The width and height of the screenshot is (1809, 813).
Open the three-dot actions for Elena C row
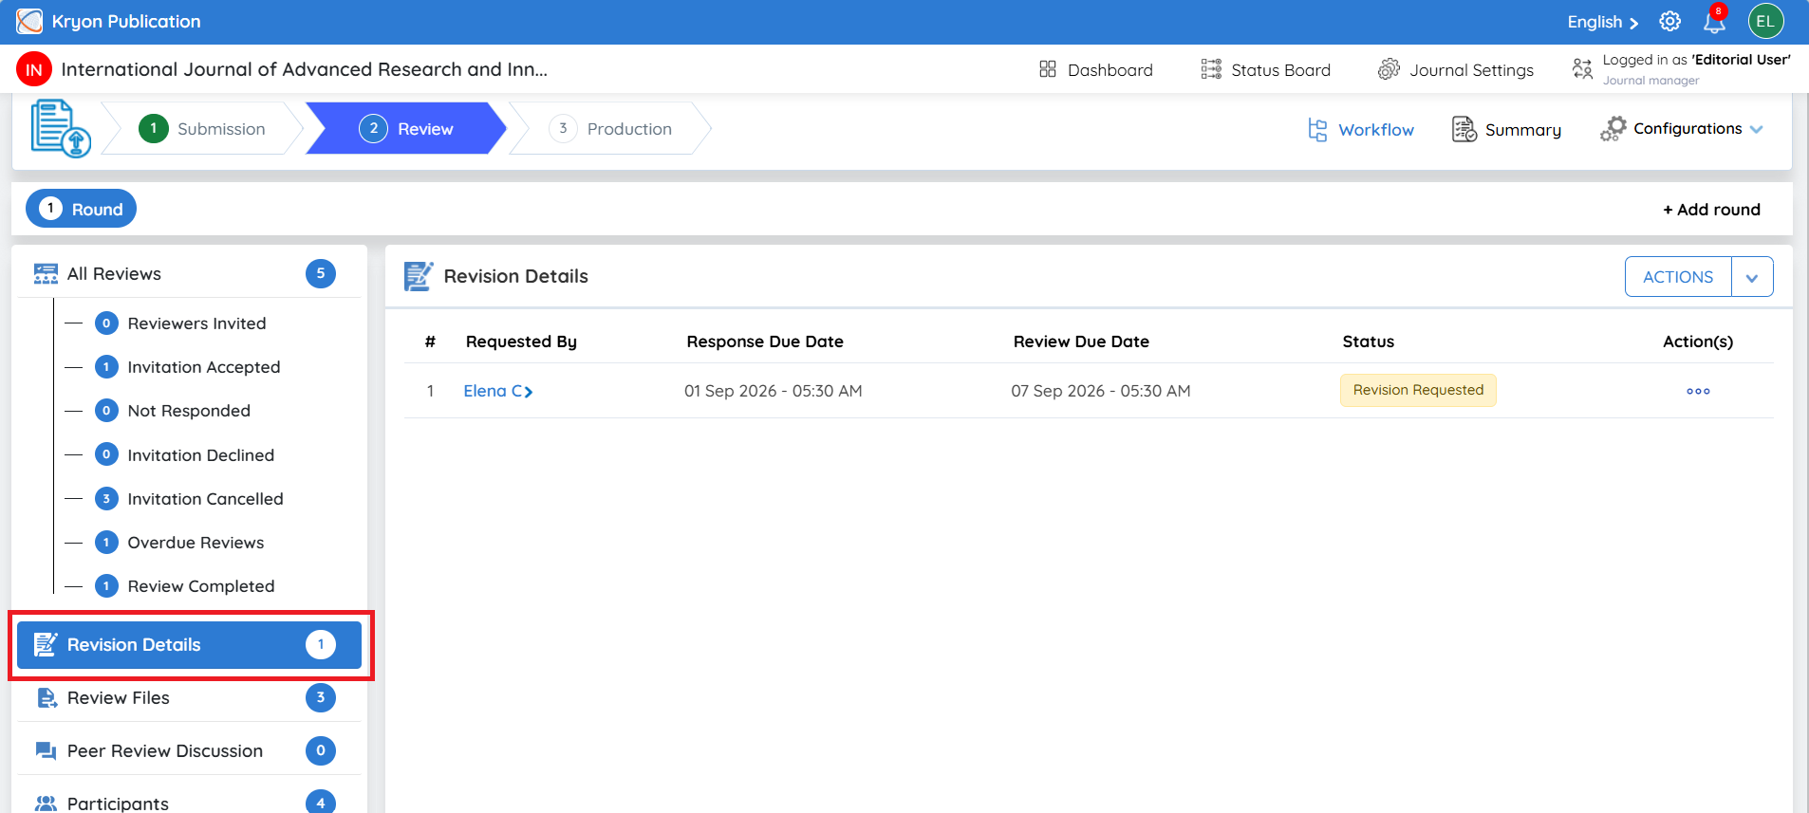click(x=1698, y=391)
